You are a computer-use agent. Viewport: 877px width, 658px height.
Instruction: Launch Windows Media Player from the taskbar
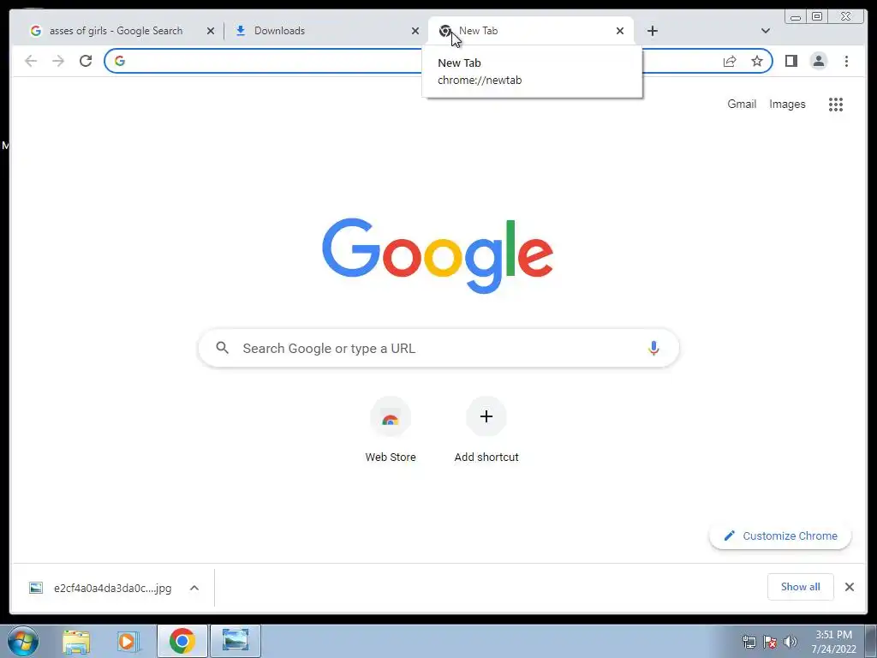128,641
